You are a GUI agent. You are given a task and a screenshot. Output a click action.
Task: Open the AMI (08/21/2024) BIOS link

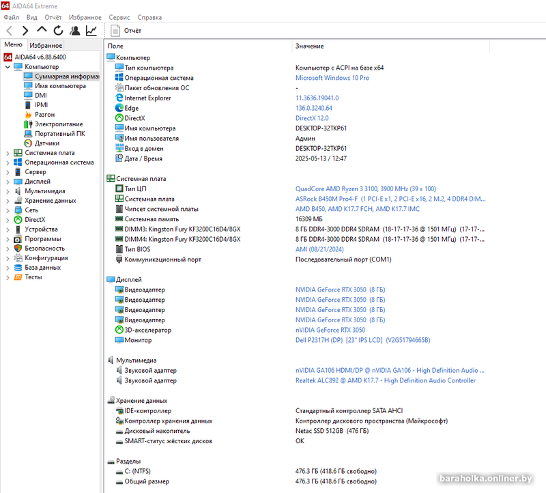[x=319, y=249]
